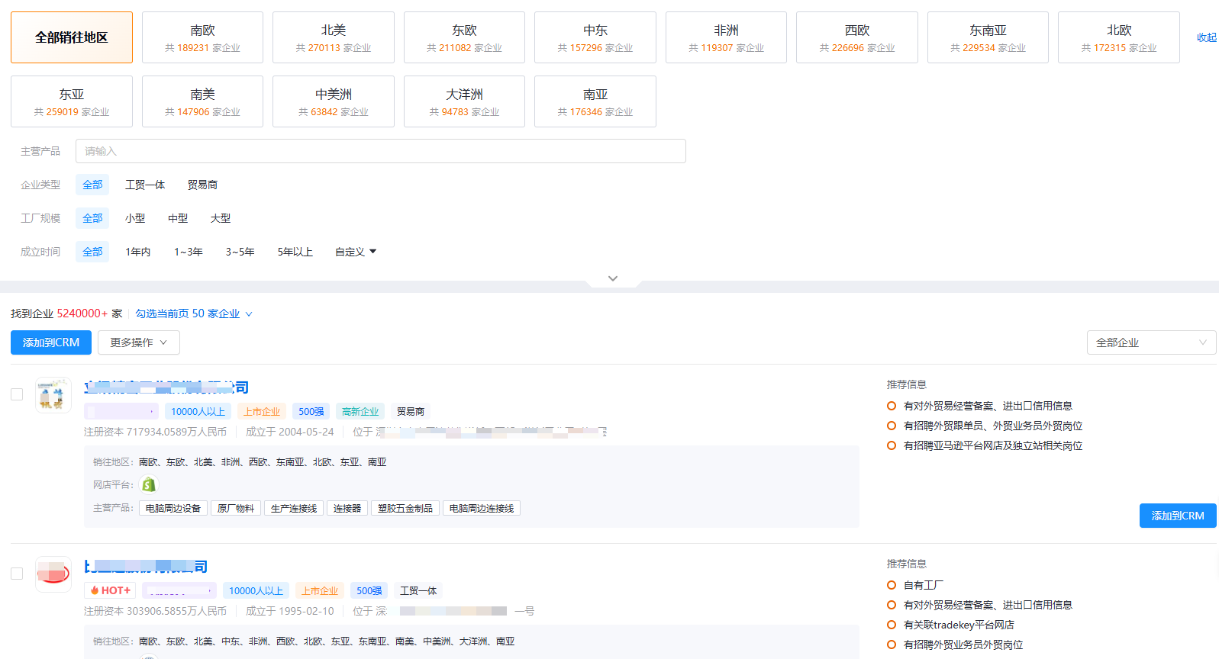Select the 东南亚 sales region tab
This screenshot has width=1219, height=659.
(988, 37)
